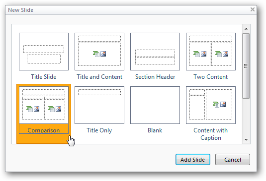Screen dimensions: 266x181
Task: Click the layout list scrollbar thumb
Action: click(246, 66)
